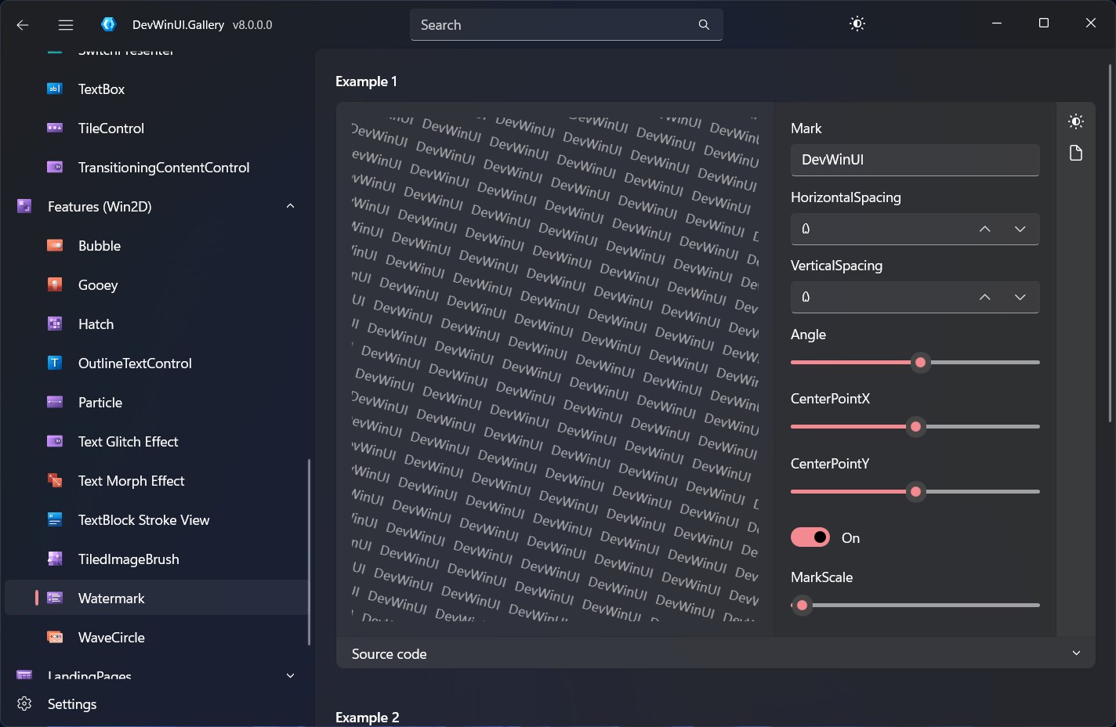Open the TileControl page

[x=157, y=128]
